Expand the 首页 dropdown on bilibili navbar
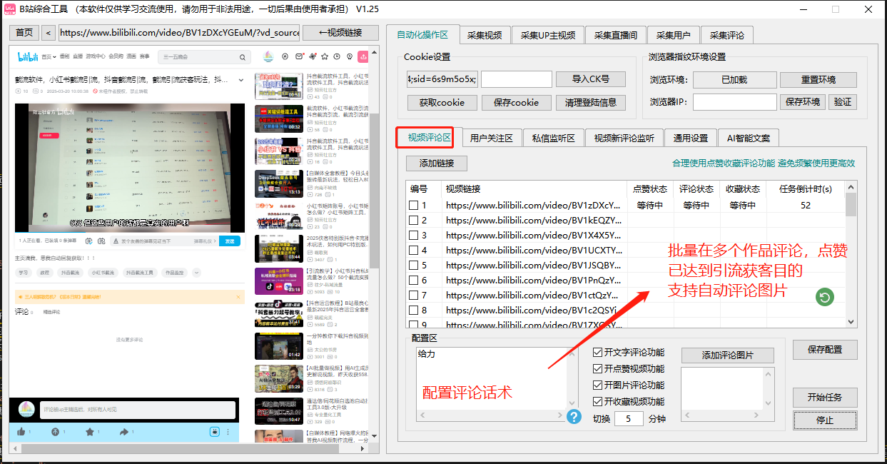The image size is (887, 464). (x=54, y=56)
